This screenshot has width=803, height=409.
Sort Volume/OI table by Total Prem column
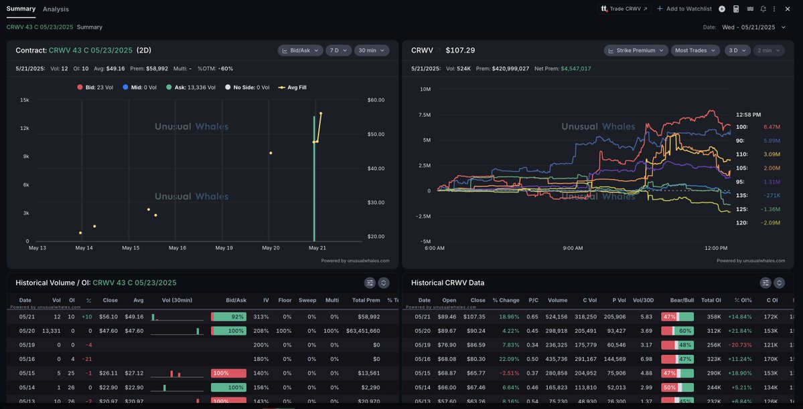[366, 300]
